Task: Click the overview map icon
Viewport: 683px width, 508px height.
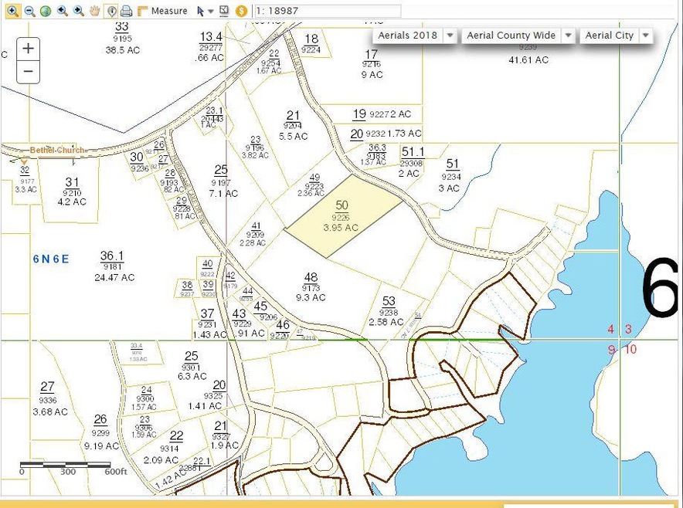Action: point(224,11)
